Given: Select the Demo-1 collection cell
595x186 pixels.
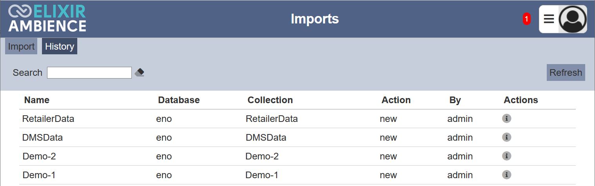Looking at the screenshot, I should click(262, 175).
